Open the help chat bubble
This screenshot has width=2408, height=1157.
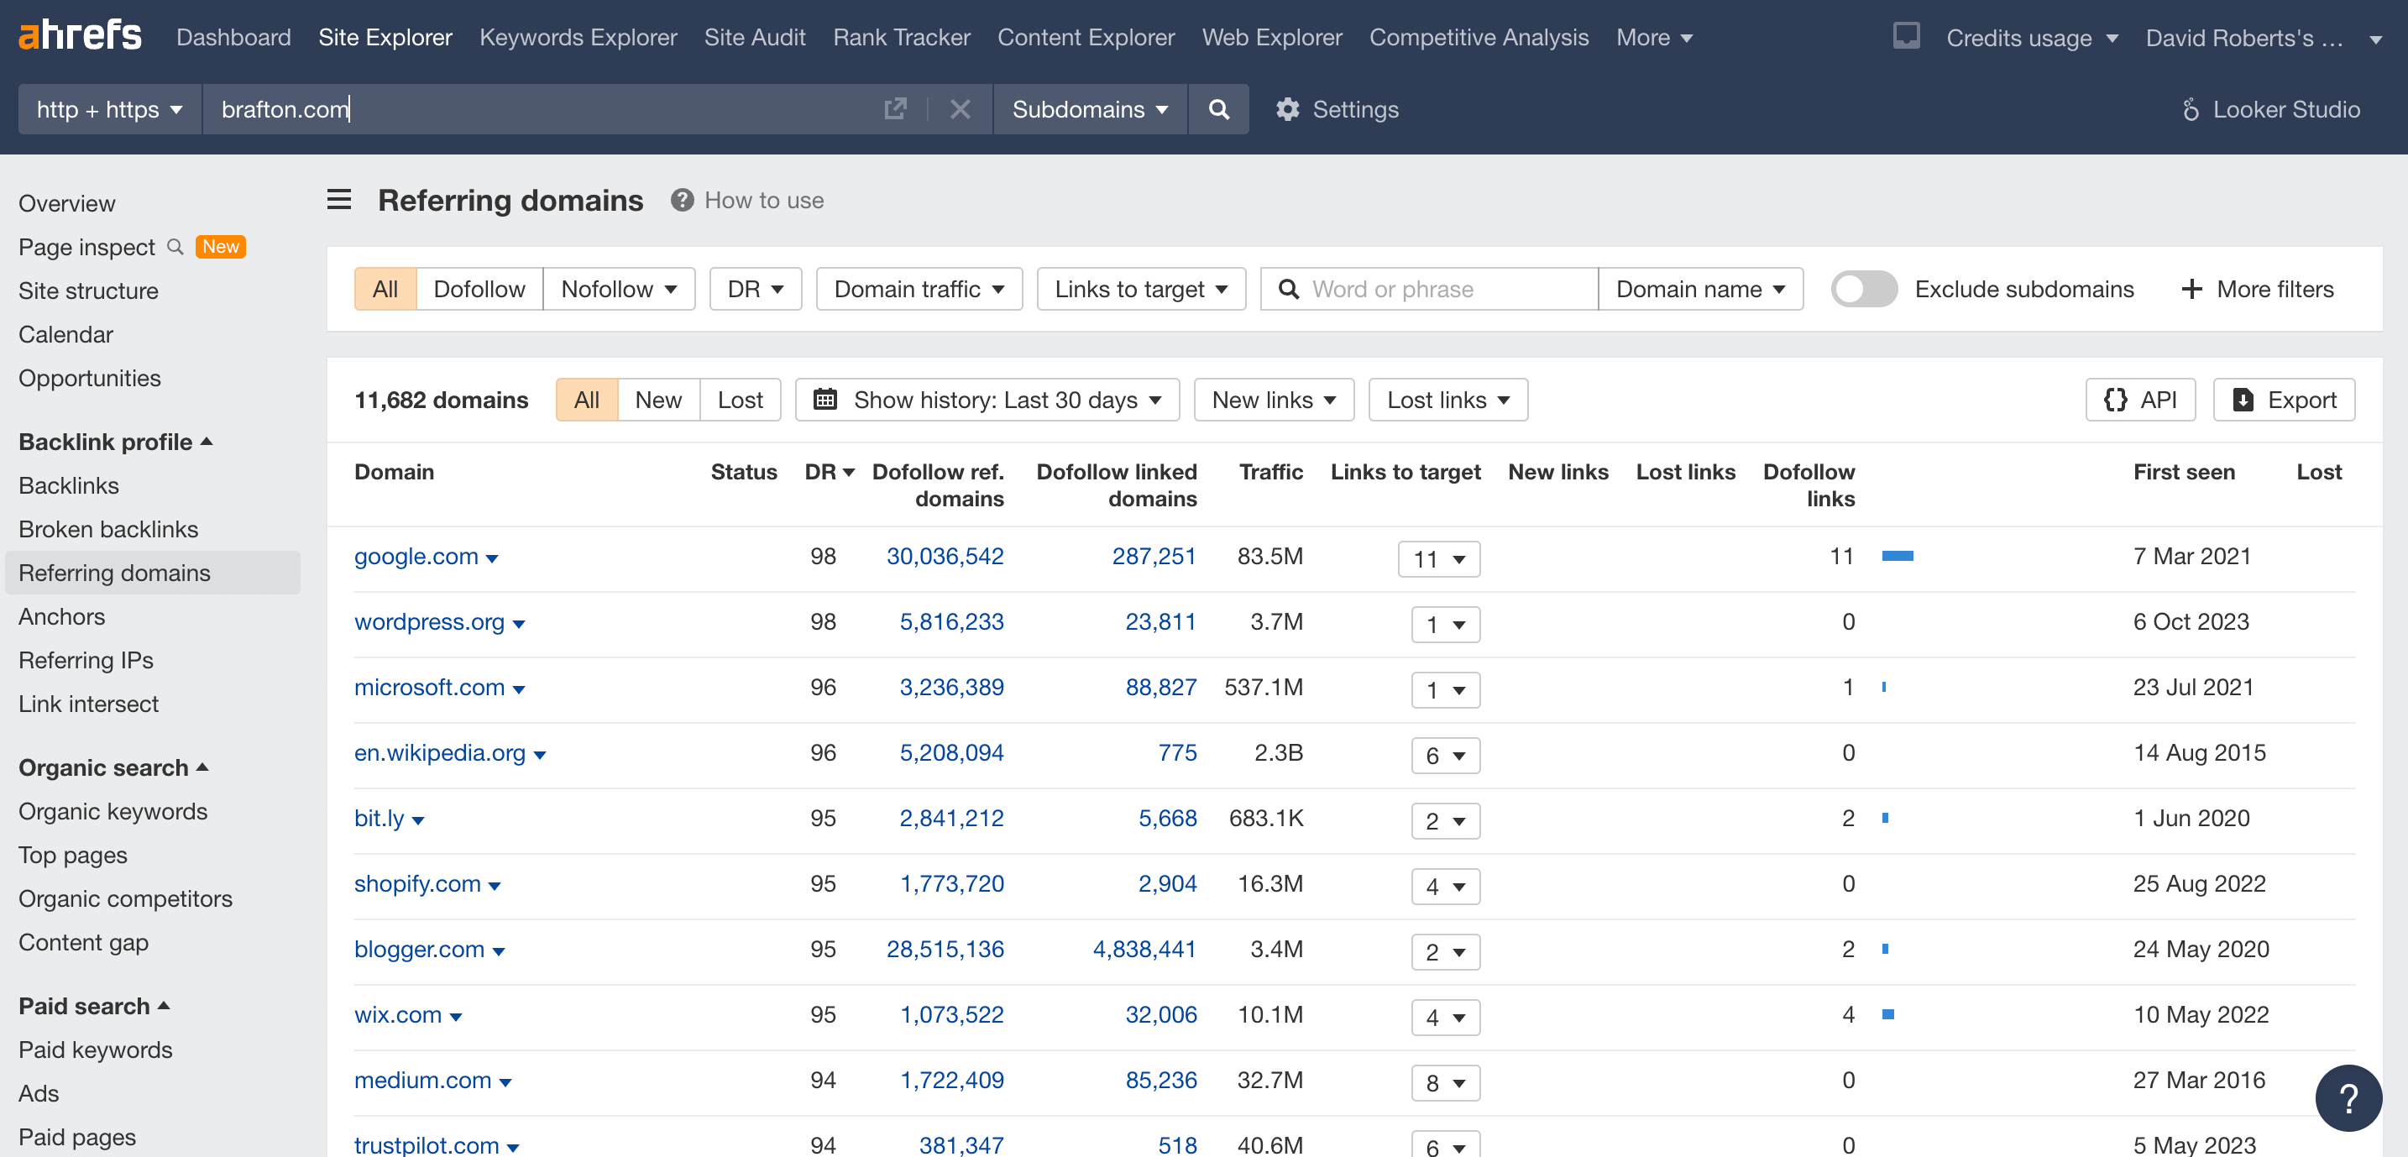tap(2348, 1097)
